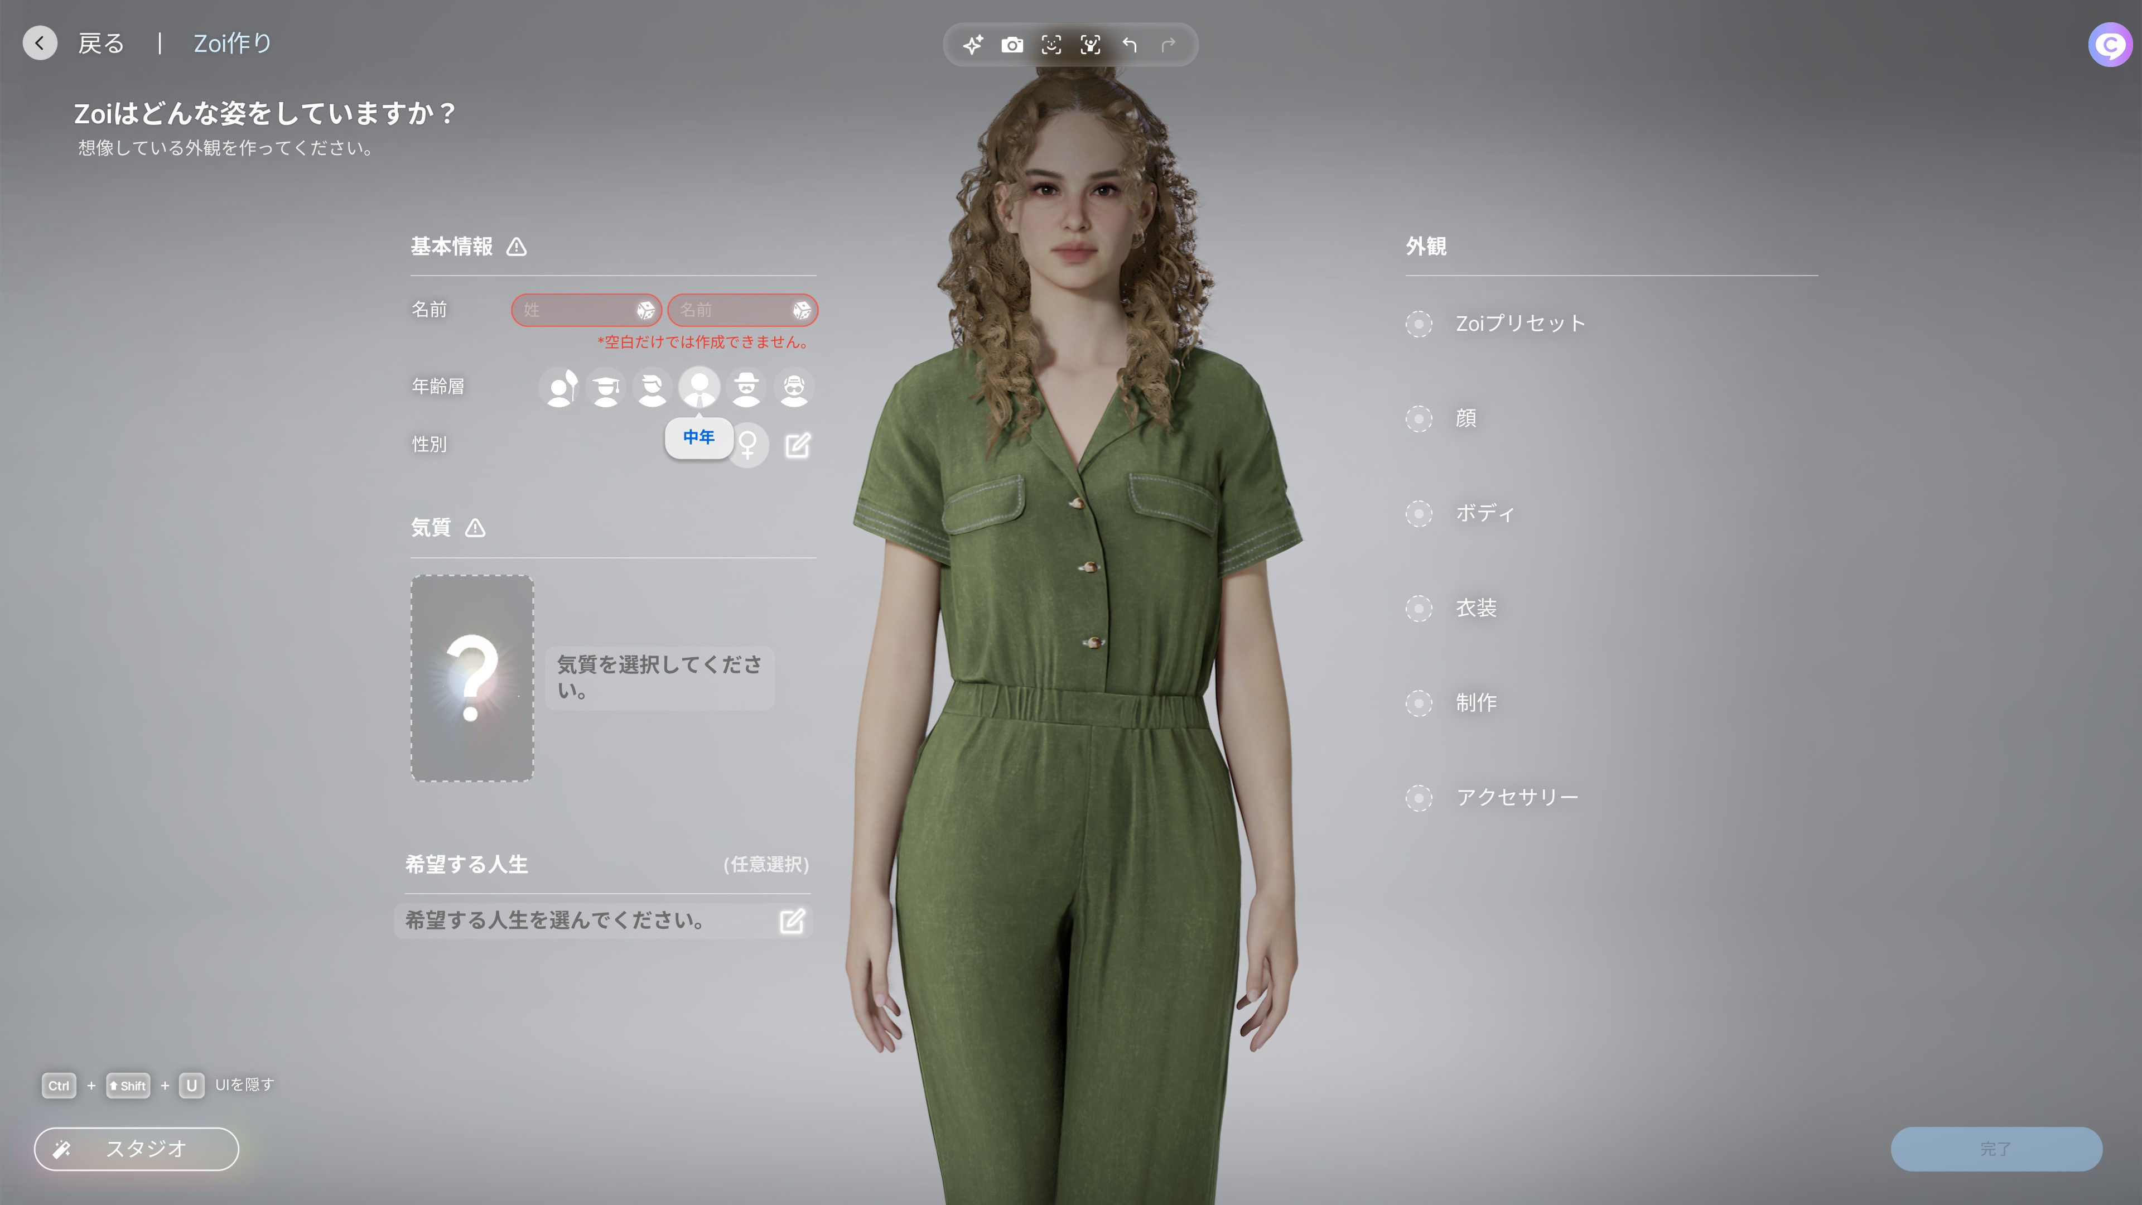Screen dimensions: 2142x1205
Task: Click the camera screenshot icon
Action: coord(1012,45)
